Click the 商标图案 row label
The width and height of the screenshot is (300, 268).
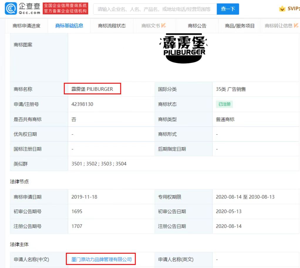pos(23,45)
